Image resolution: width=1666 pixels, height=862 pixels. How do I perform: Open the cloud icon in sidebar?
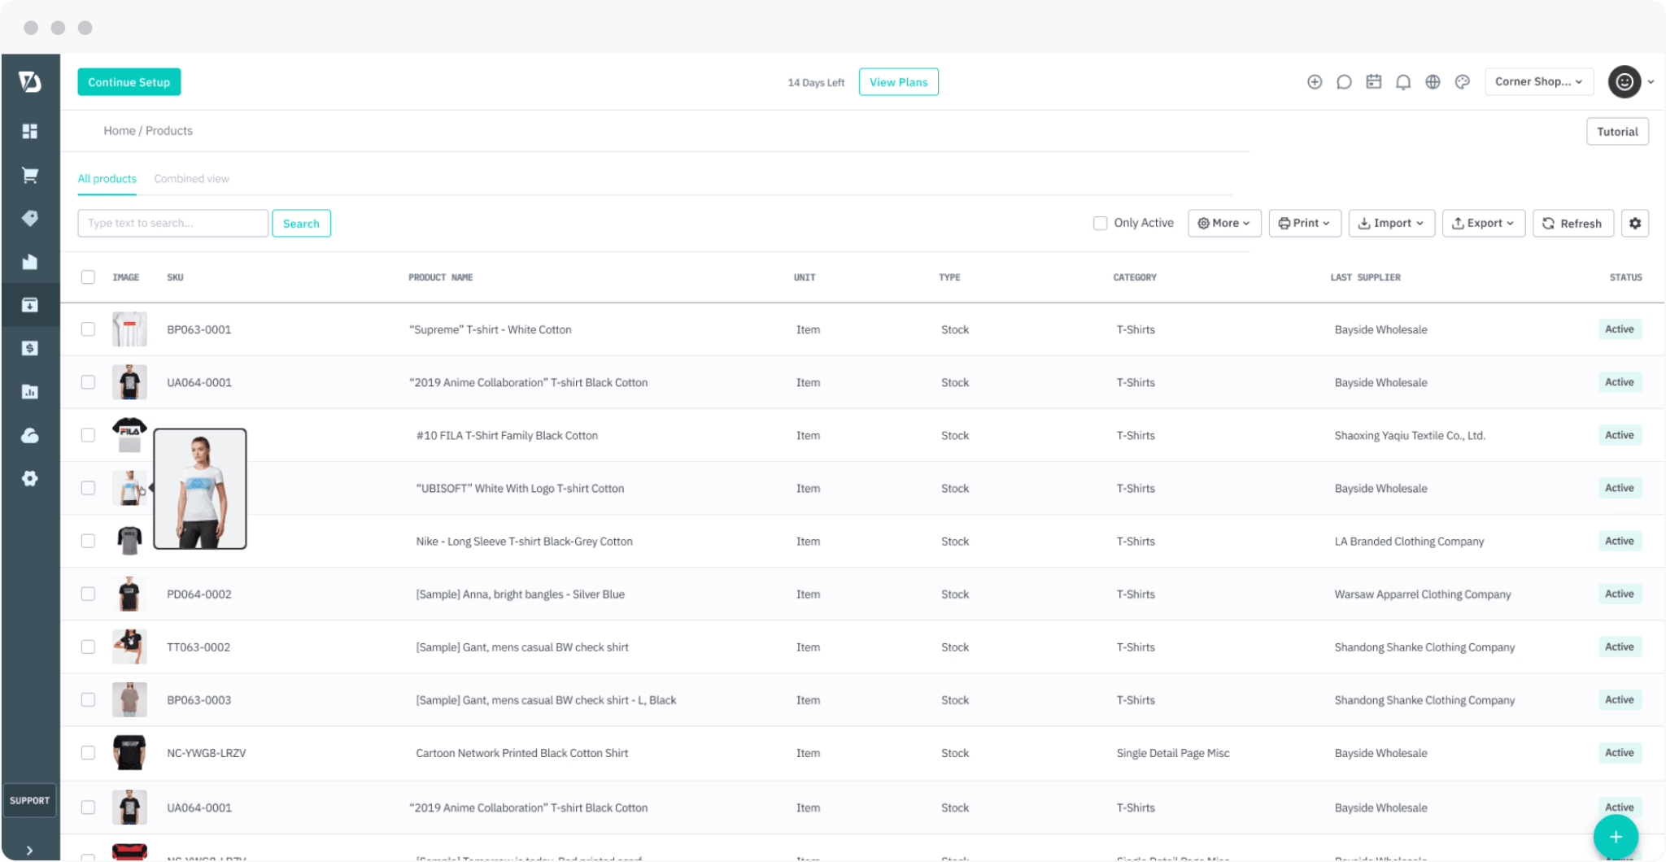[x=30, y=436]
